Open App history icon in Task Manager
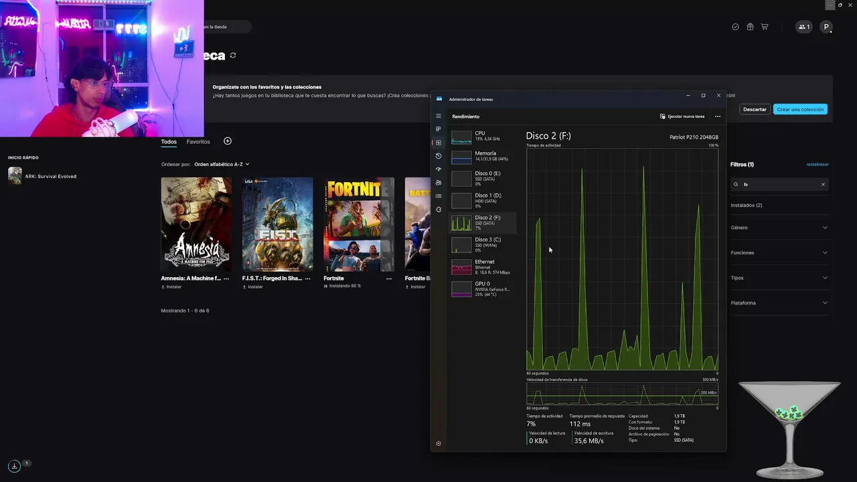The image size is (857, 482). [439, 156]
